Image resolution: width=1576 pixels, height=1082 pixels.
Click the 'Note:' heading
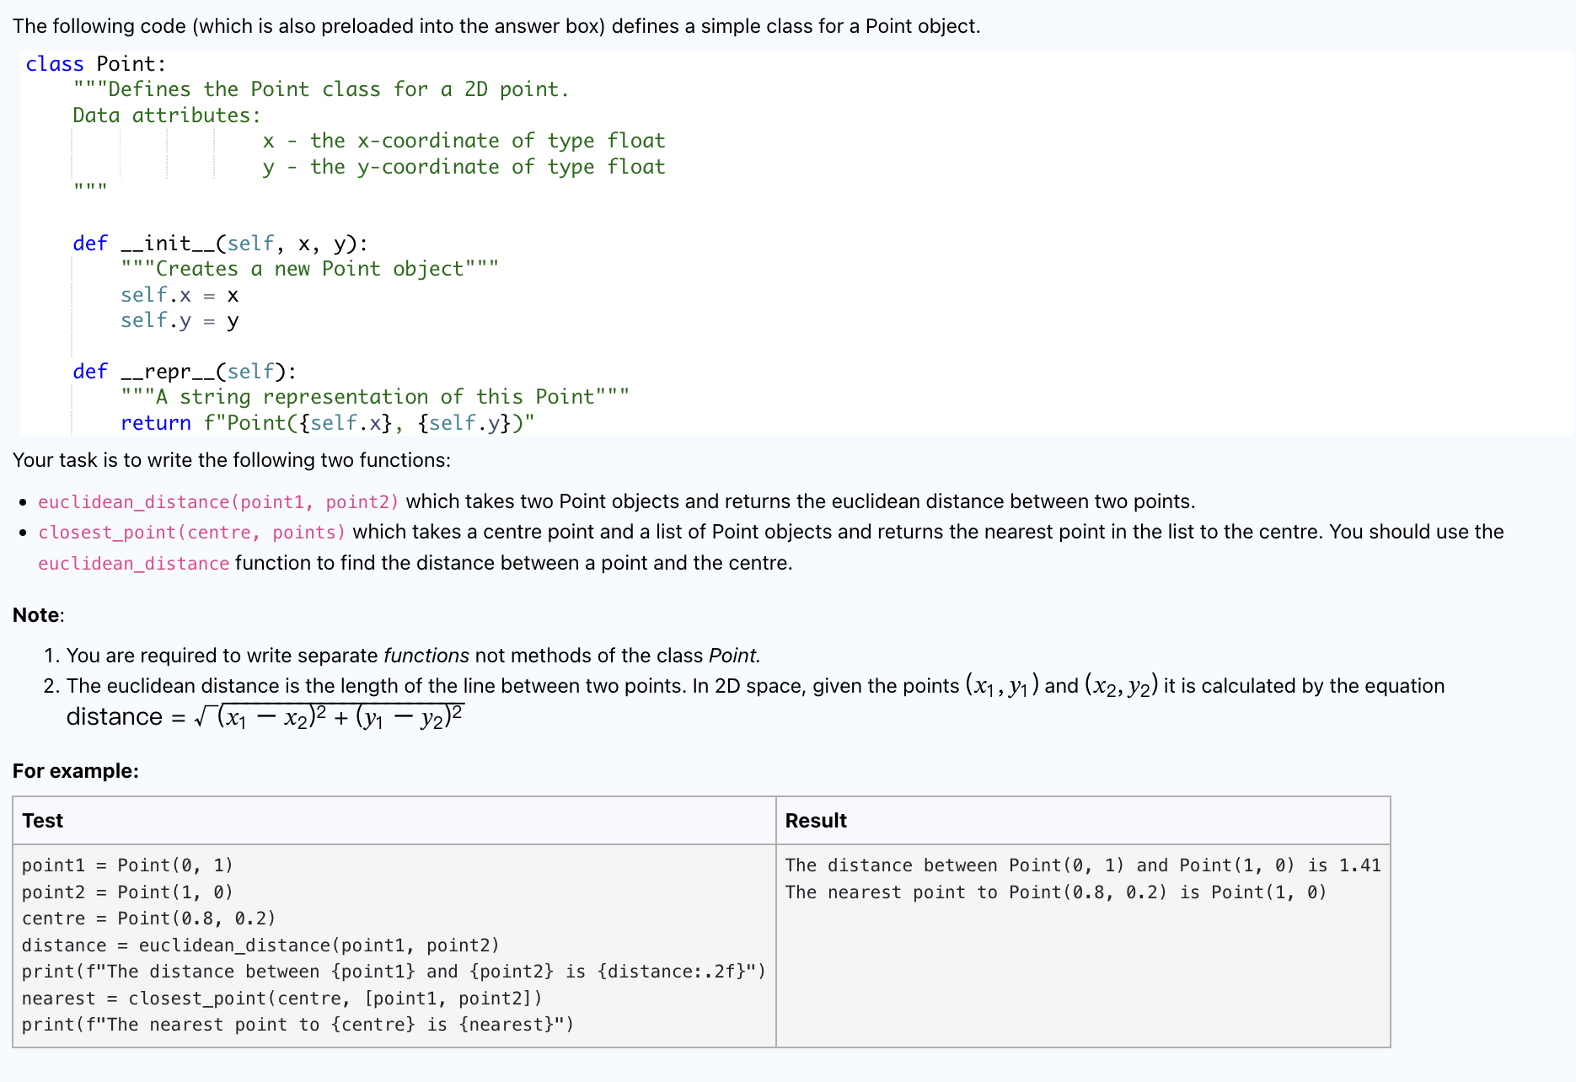(x=38, y=615)
